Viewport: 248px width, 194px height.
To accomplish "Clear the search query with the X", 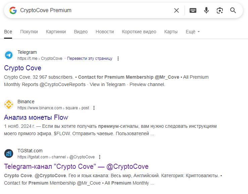I will point(177,10).
